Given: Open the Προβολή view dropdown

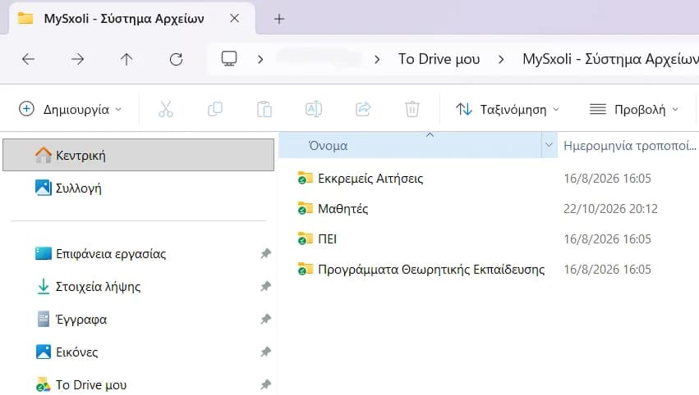Looking at the screenshot, I should click(x=633, y=109).
